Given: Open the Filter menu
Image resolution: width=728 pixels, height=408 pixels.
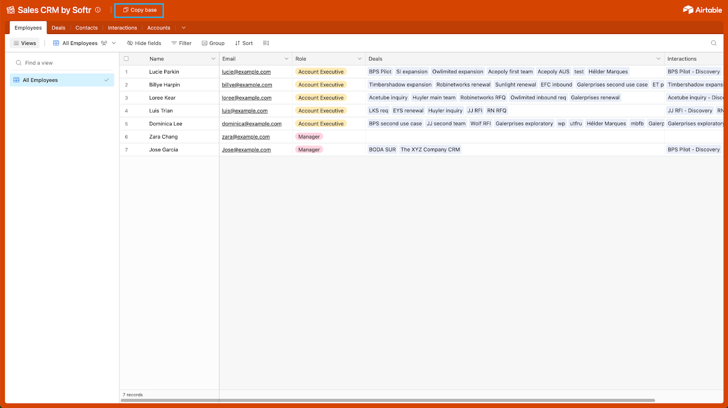Looking at the screenshot, I should pyautogui.click(x=181, y=43).
